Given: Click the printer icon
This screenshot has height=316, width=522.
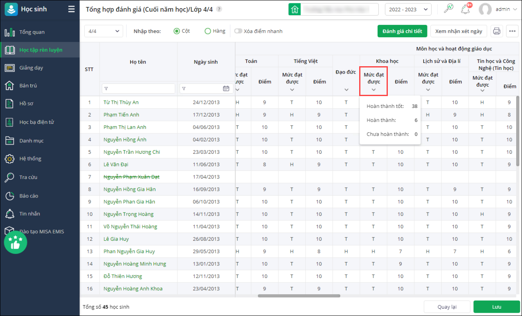Looking at the screenshot, I should click(x=497, y=31).
